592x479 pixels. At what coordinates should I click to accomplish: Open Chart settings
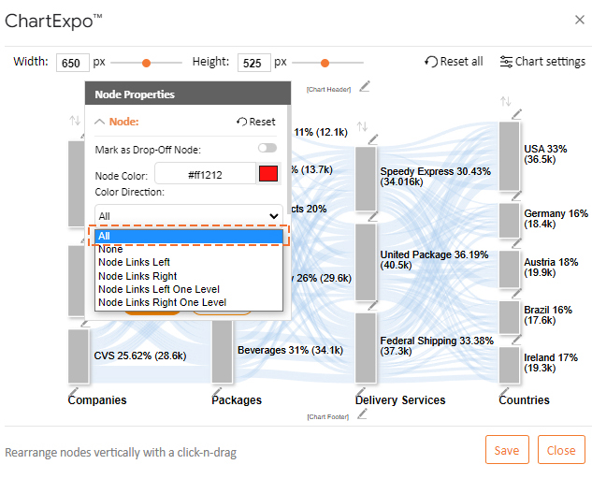tap(542, 61)
